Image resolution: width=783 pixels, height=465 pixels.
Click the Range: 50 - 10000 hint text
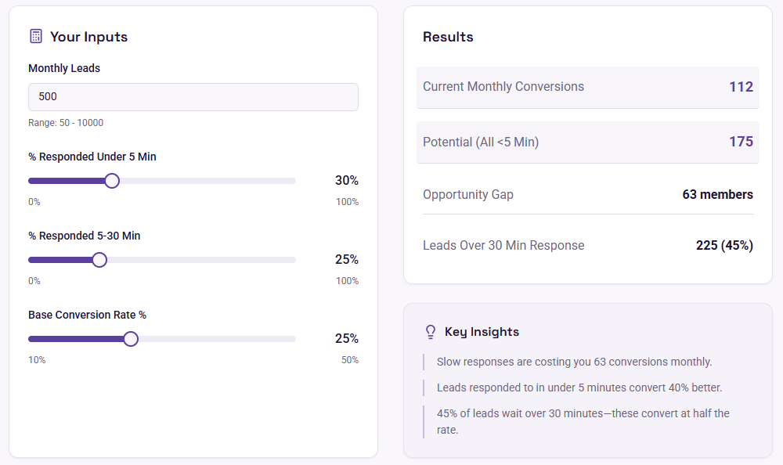(x=66, y=123)
